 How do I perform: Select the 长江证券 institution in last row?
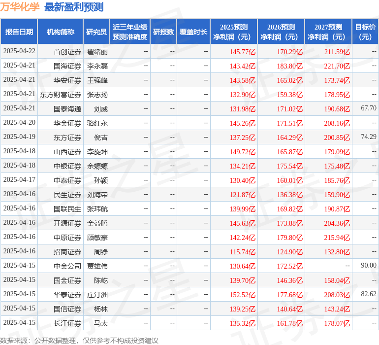pos(67,323)
